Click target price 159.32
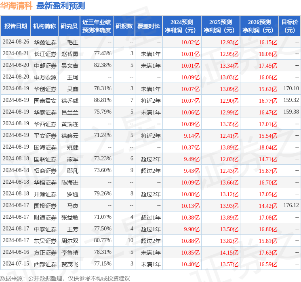301x282 pixels. [x=291, y=100]
